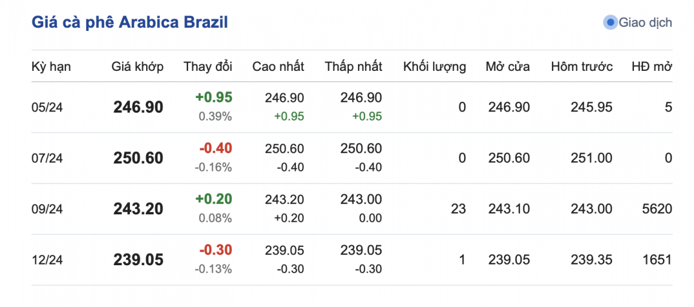Click the Kỳ hạn column header
Image resolution: width=694 pixels, height=307 pixels.
tap(51, 67)
